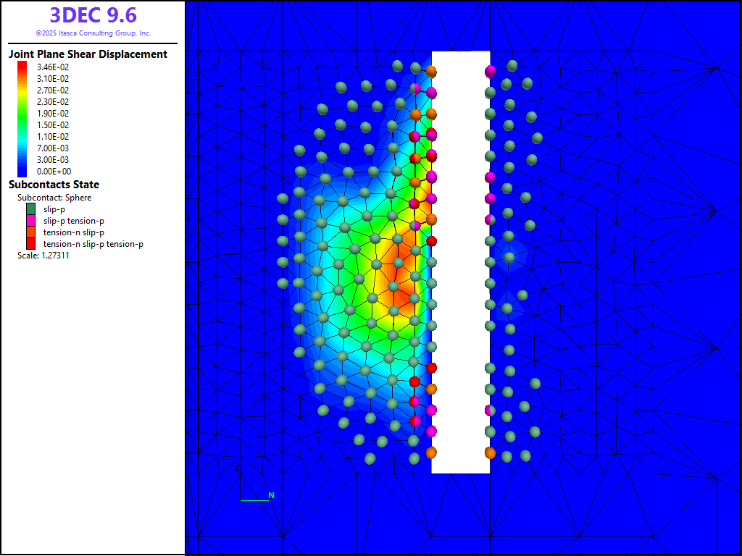742x556 pixels.
Task: Click the 3DEC 9.6 title text
Action: pyautogui.click(x=93, y=16)
